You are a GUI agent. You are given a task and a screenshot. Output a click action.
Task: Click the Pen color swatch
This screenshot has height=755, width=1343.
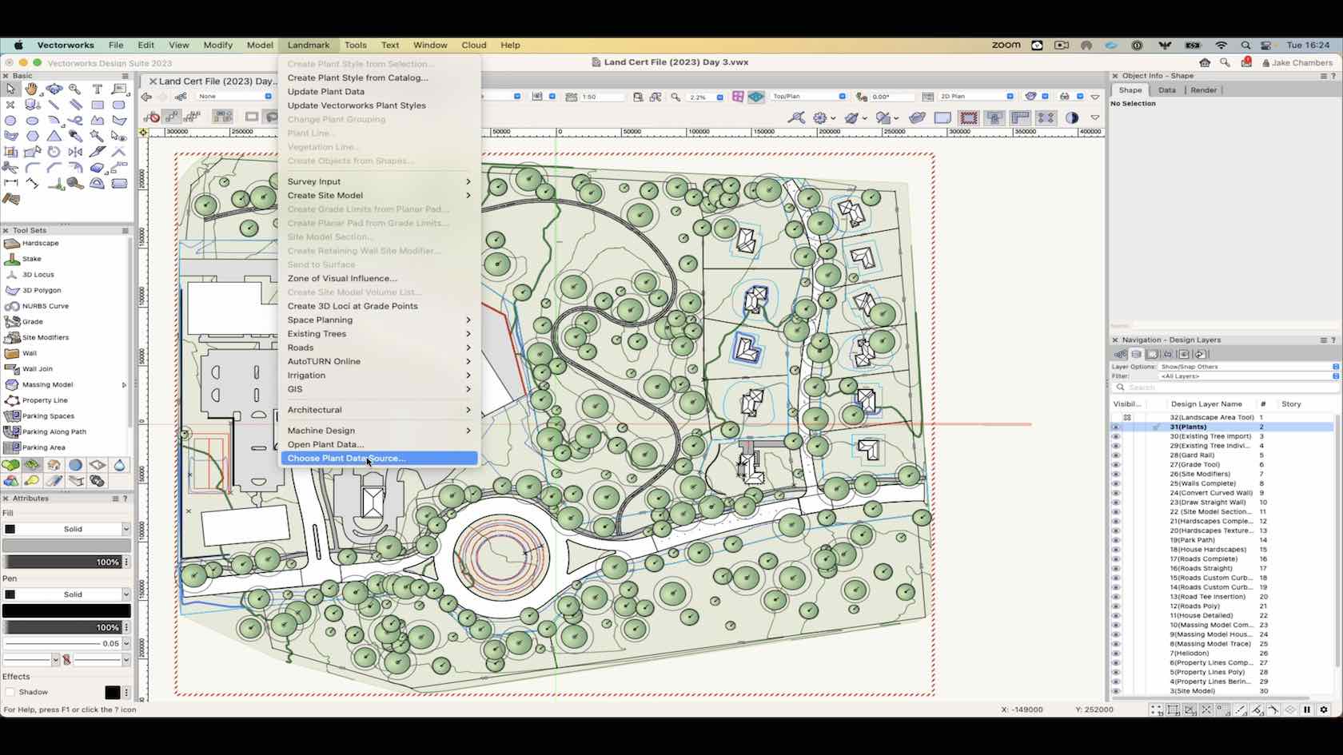[x=66, y=610]
